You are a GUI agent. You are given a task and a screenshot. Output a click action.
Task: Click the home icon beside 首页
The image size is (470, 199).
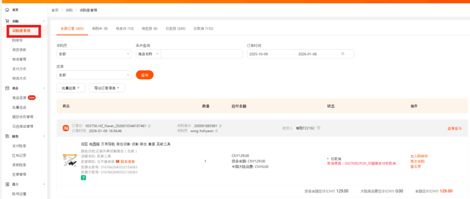pos(7,10)
